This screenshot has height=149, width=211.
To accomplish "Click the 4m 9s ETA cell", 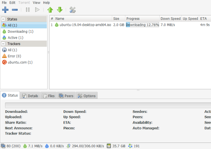I will point(205,25).
